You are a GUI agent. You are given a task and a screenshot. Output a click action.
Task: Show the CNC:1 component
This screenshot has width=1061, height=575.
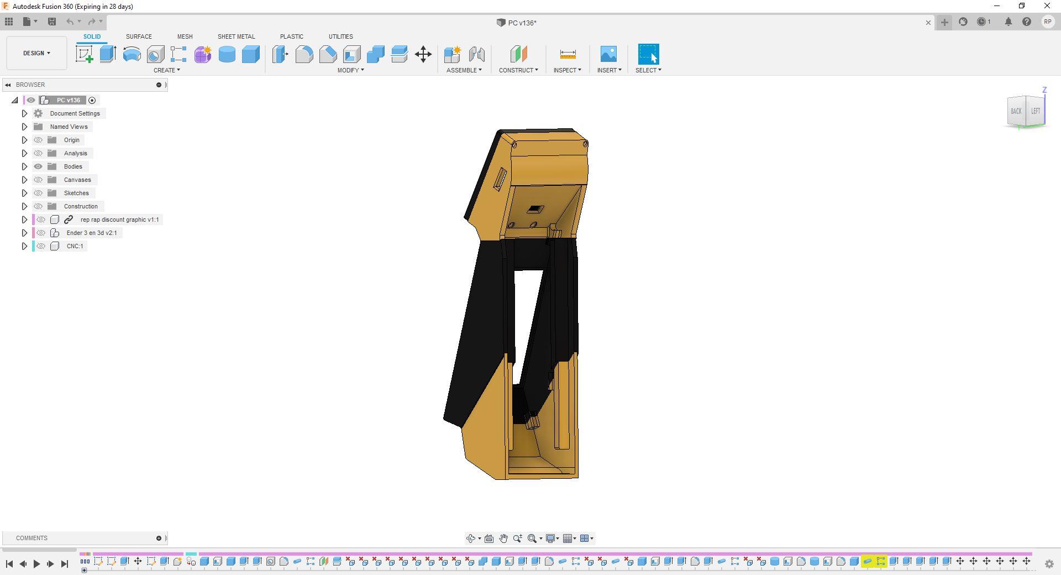pos(41,246)
